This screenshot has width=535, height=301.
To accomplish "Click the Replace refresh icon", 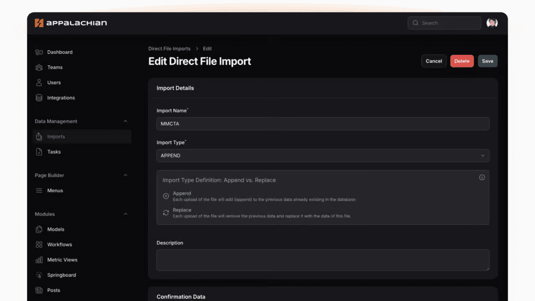I will [x=166, y=213].
